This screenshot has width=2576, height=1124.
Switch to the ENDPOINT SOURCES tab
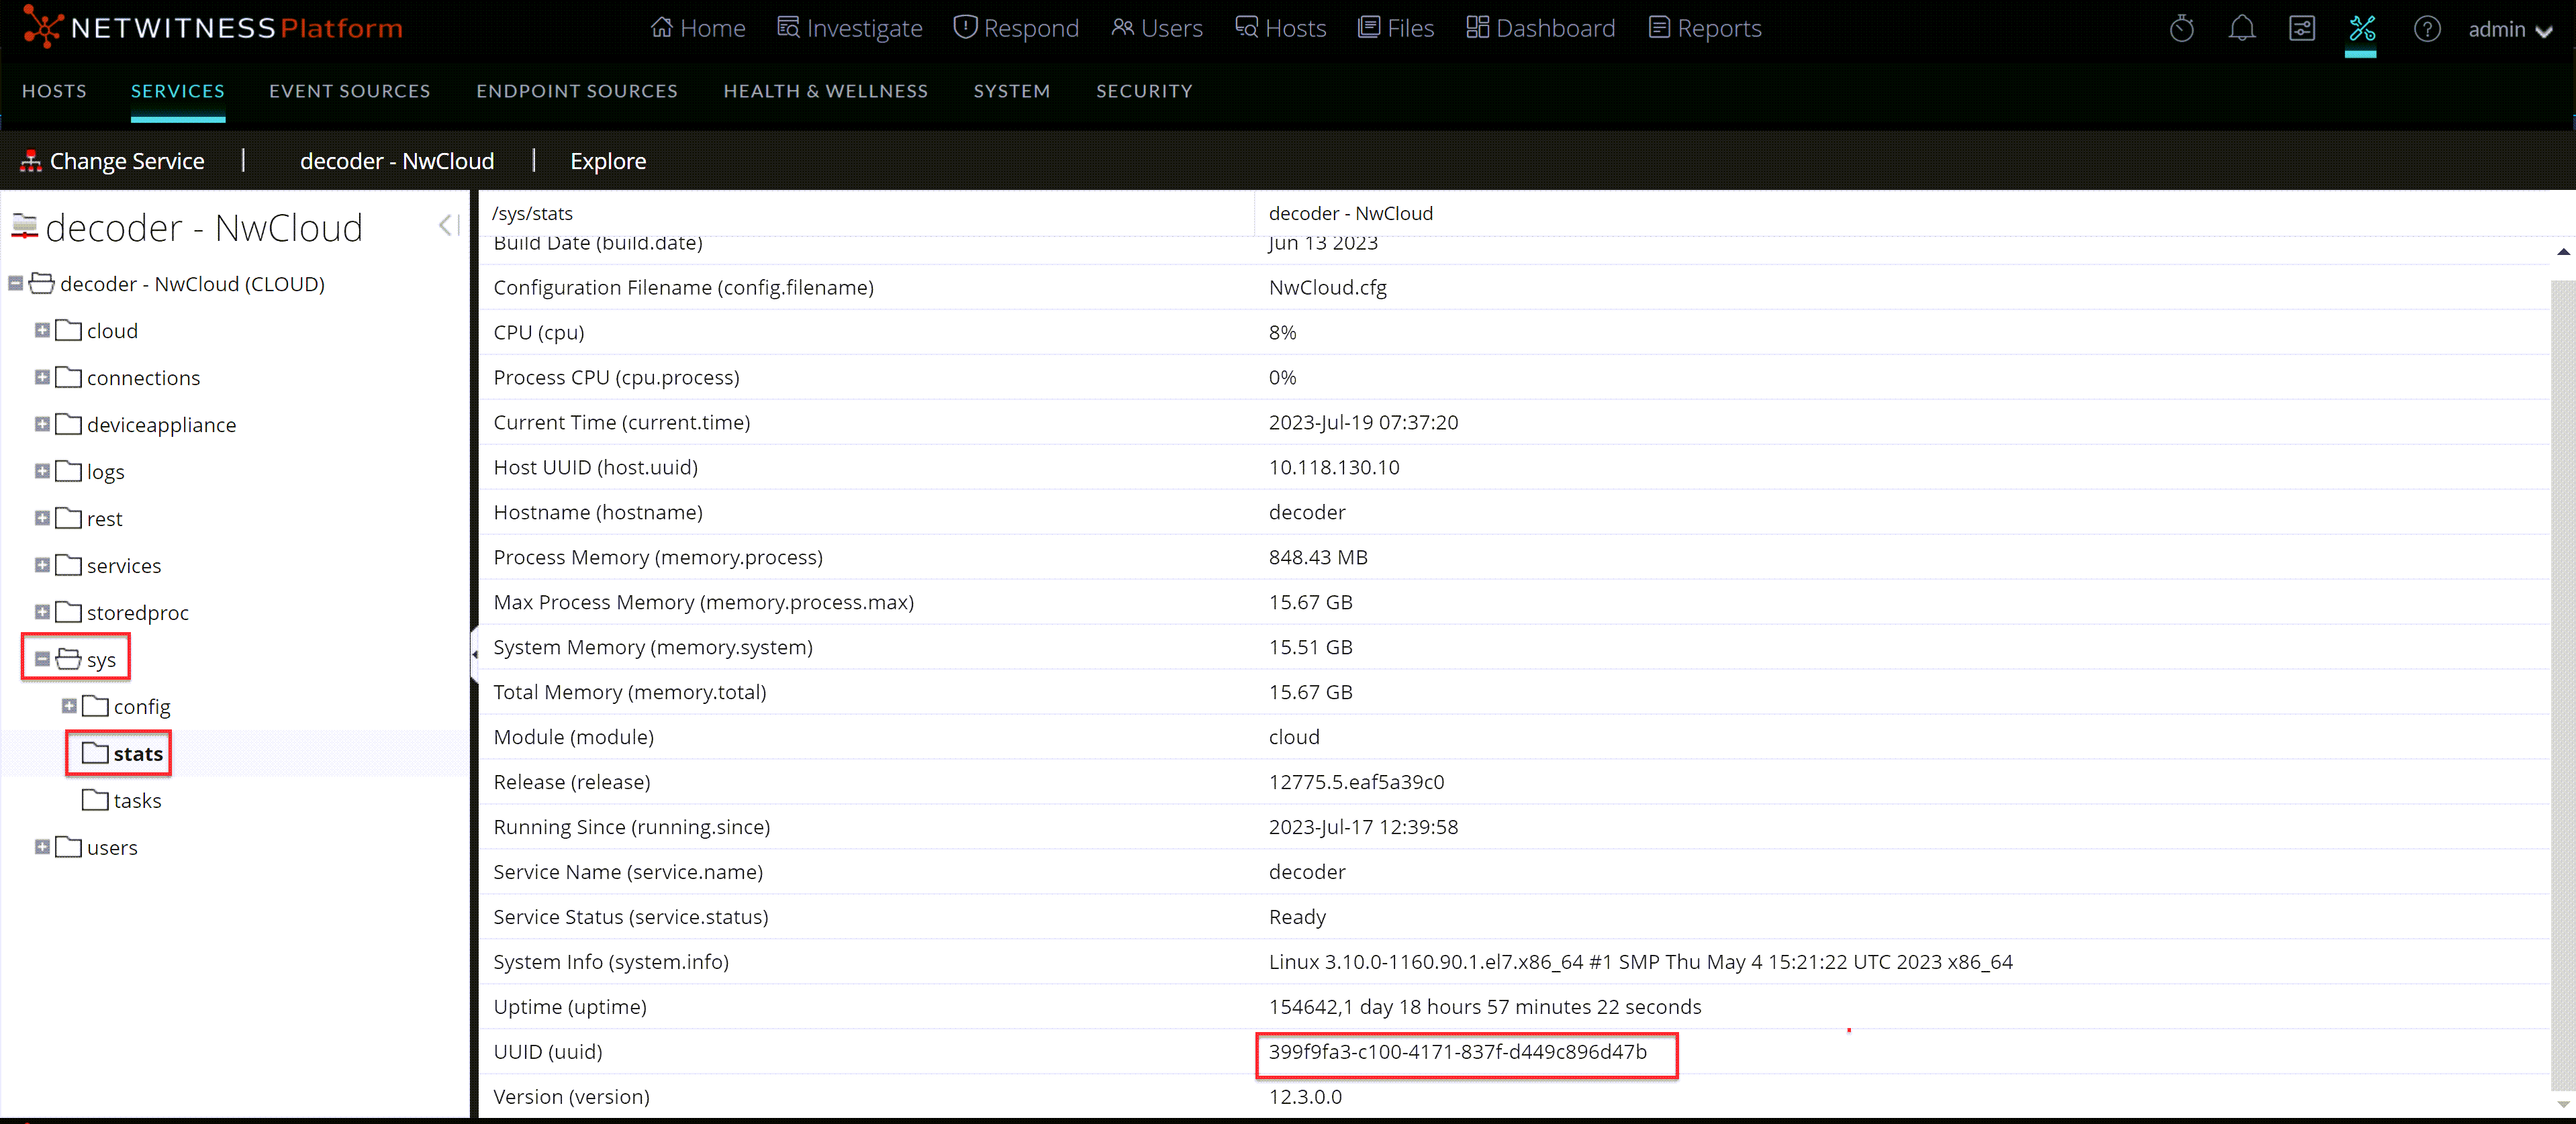point(577,91)
